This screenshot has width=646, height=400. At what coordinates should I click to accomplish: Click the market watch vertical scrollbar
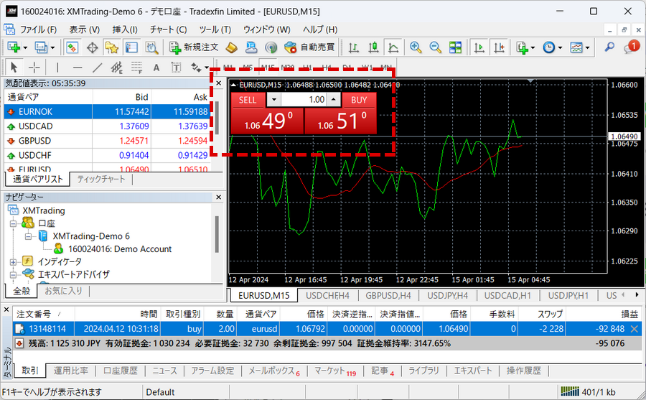tap(217, 118)
